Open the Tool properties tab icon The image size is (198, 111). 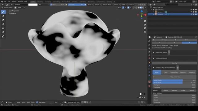(149, 41)
